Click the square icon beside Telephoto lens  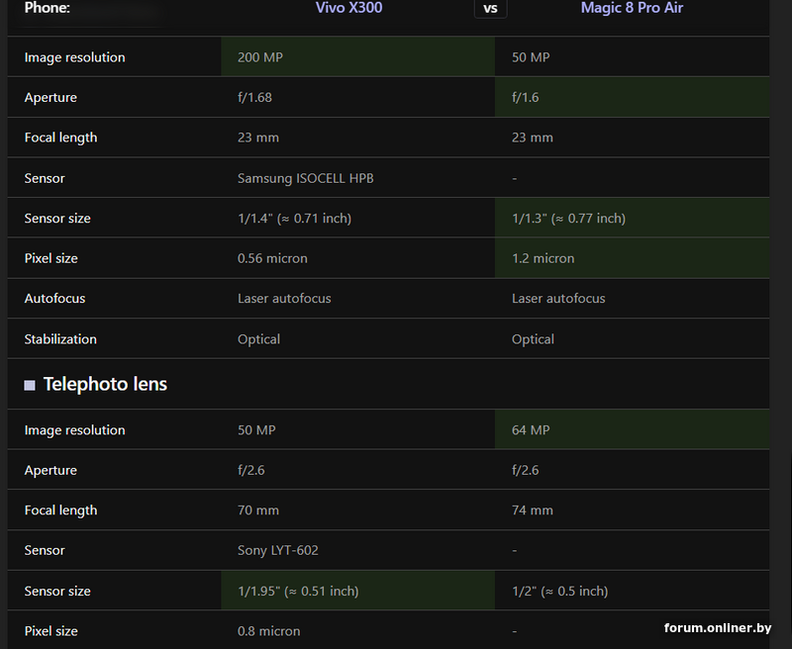[x=30, y=385]
